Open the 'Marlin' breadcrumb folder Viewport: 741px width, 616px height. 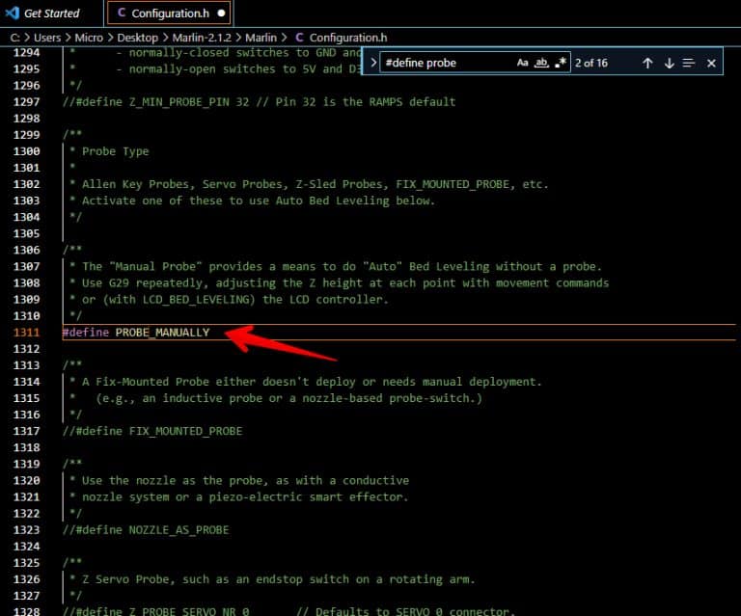261,38
